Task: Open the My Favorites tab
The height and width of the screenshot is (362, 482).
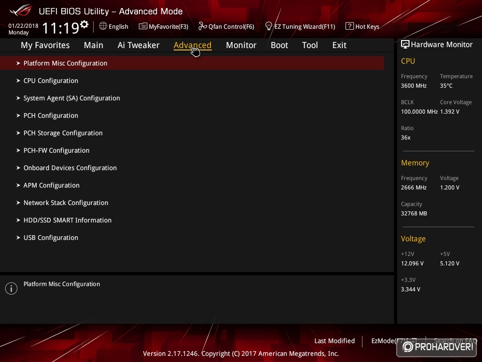Action: tap(45, 45)
